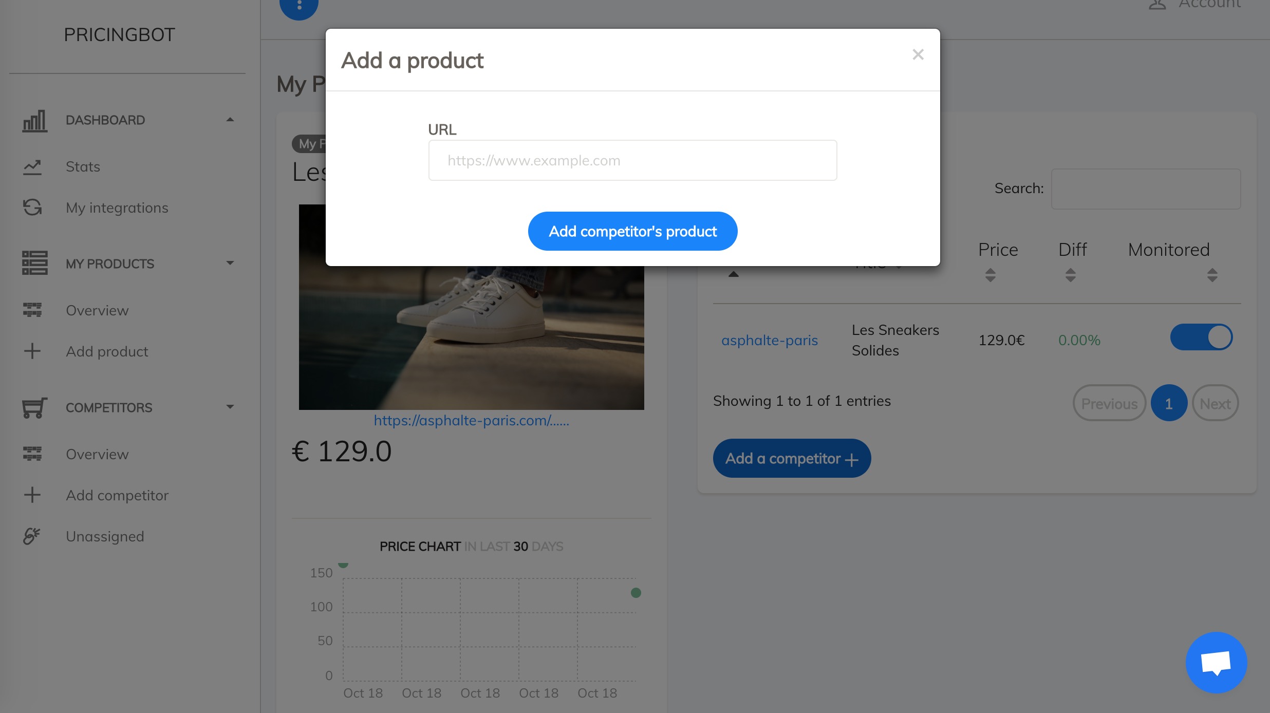This screenshot has width=1270, height=713.
Task: Toggle the Monitored switch for asphalte-paris
Action: click(x=1201, y=337)
